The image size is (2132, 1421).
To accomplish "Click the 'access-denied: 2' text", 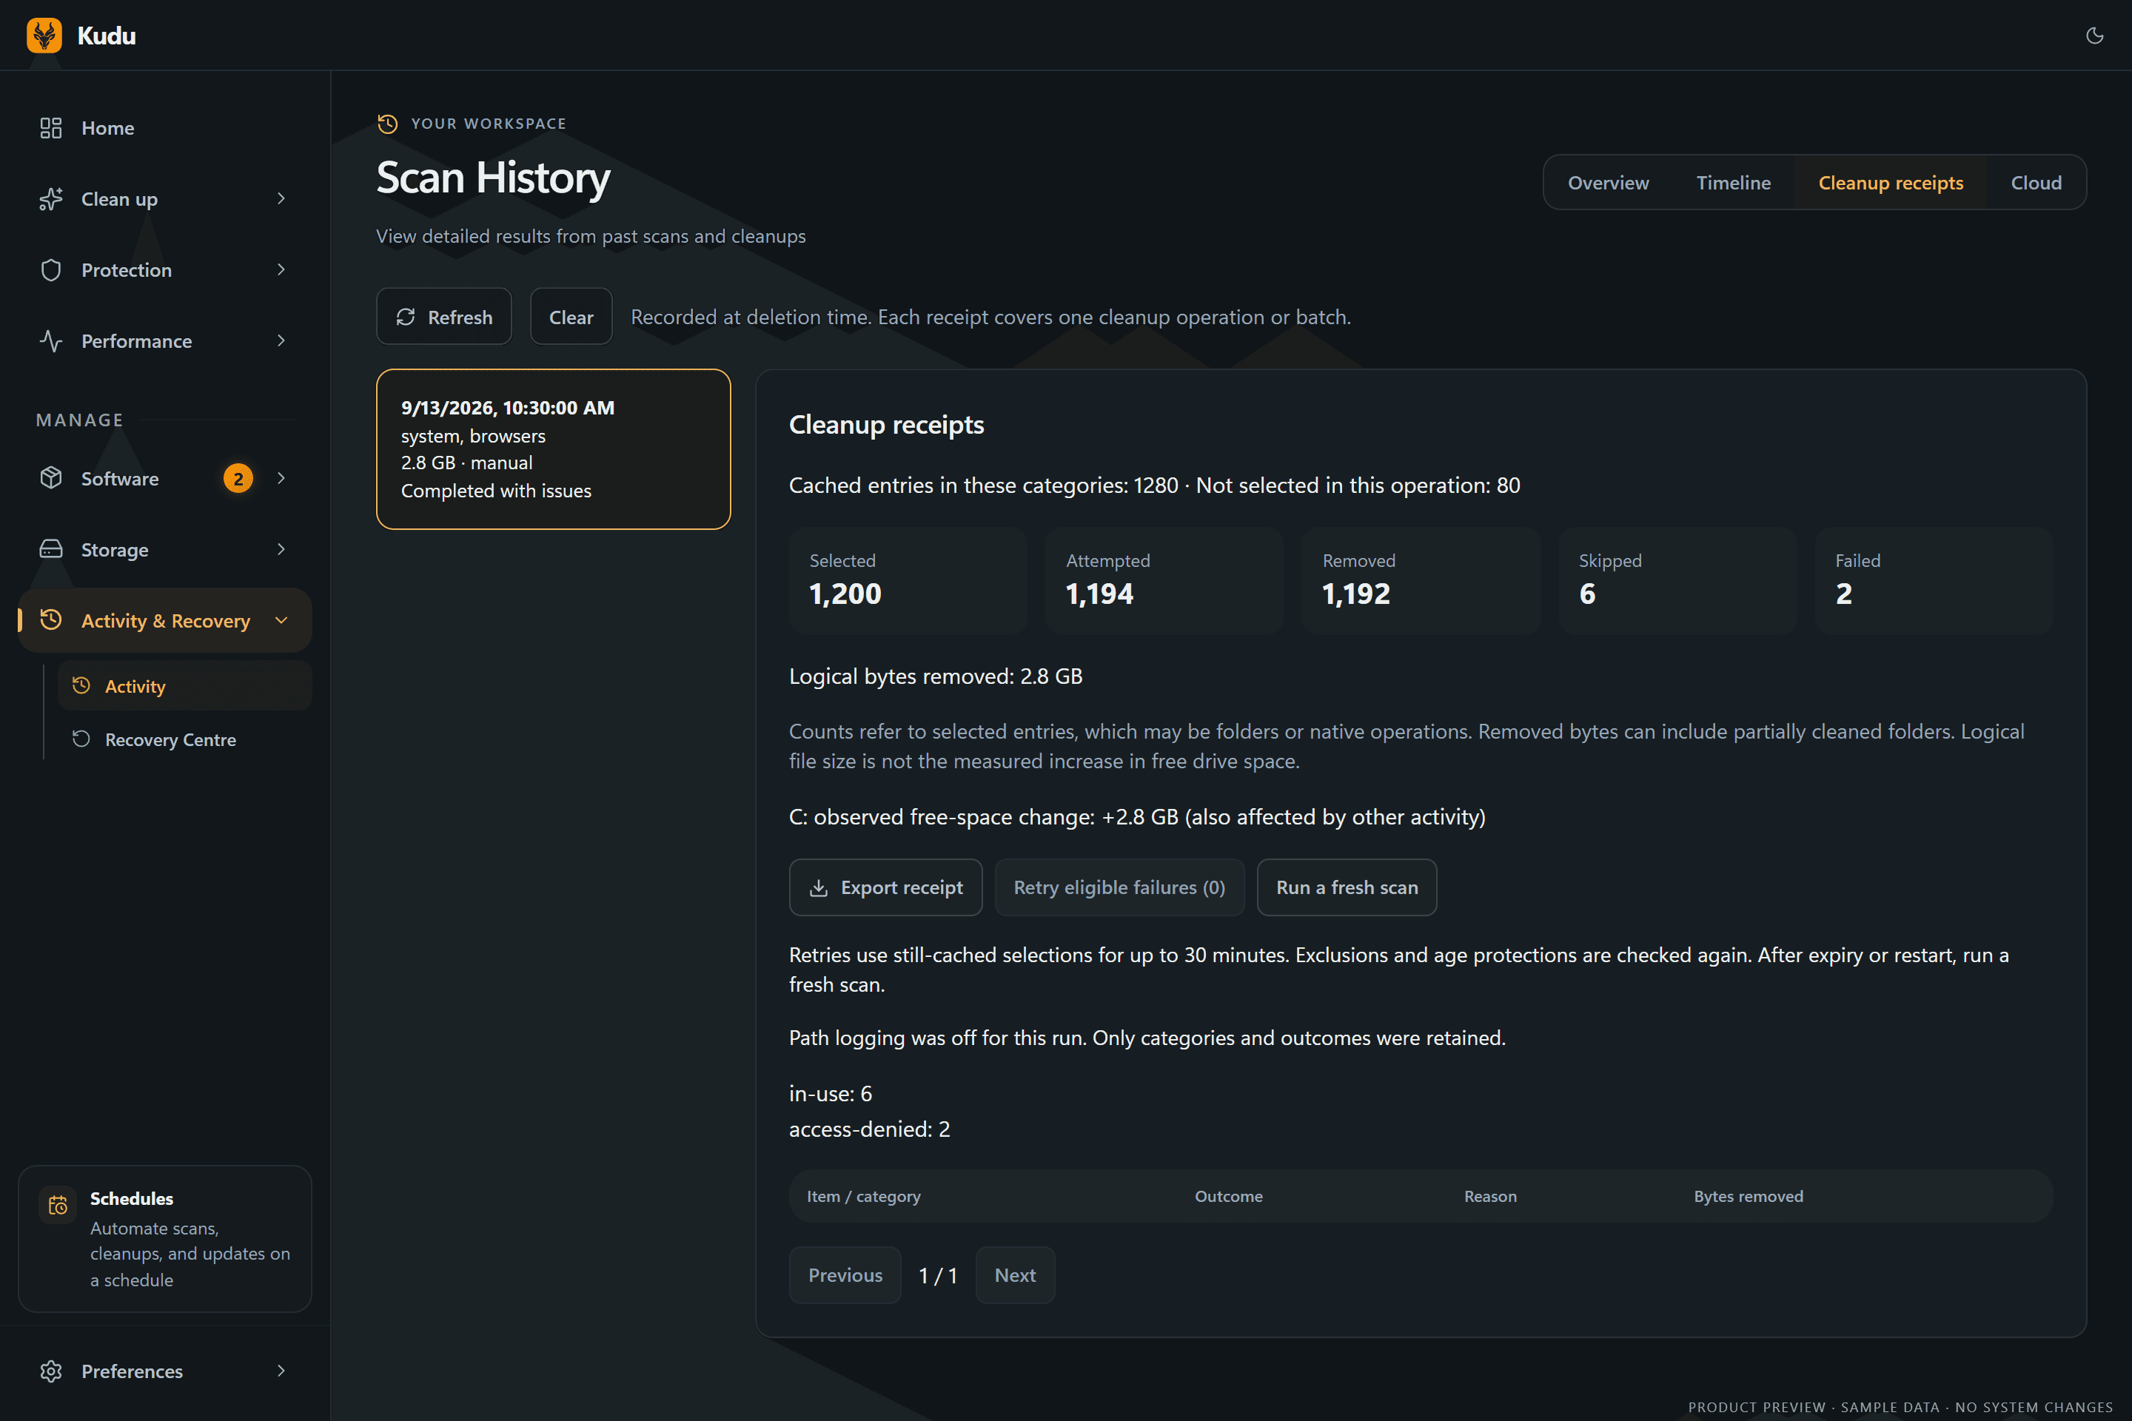I will 869,1129.
